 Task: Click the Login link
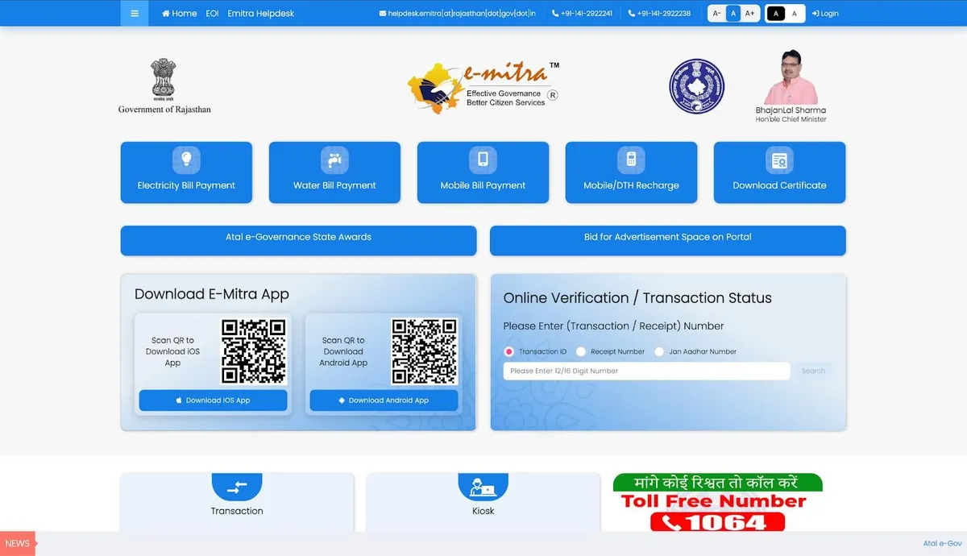[825, 14]
